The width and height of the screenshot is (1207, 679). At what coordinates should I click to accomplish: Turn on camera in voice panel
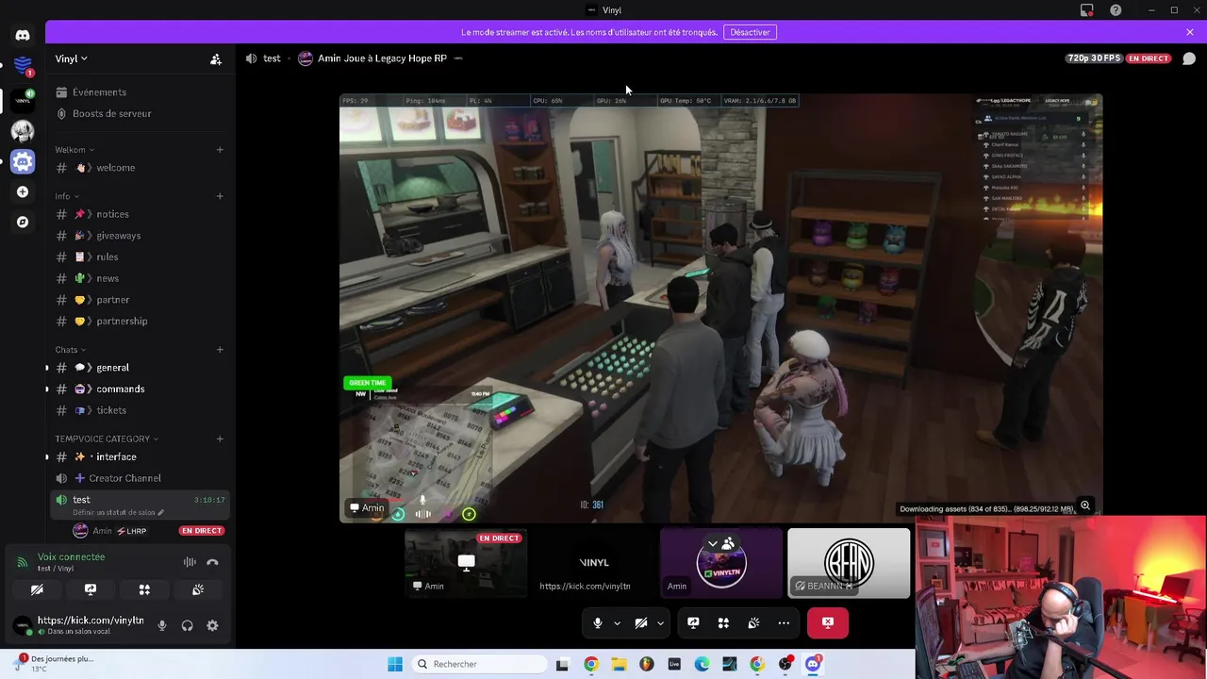[37, 589]
